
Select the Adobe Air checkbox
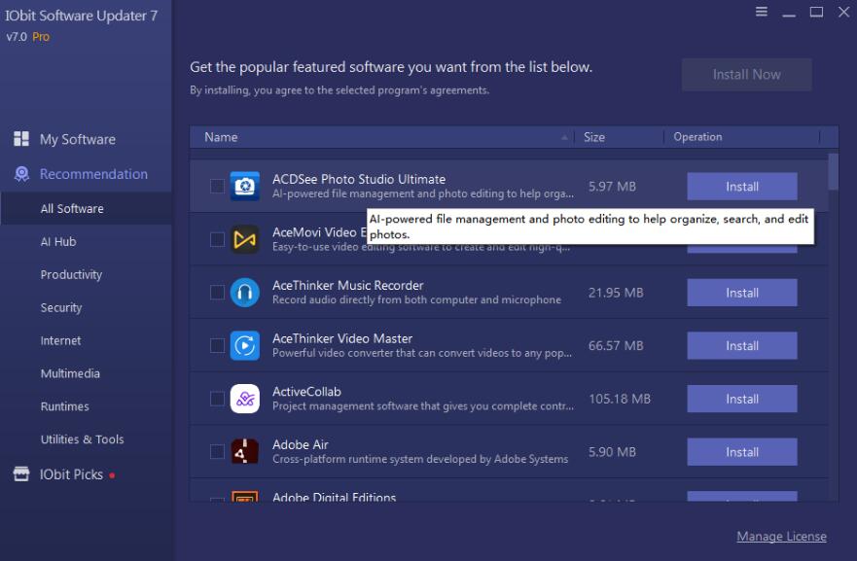[217, 452]
